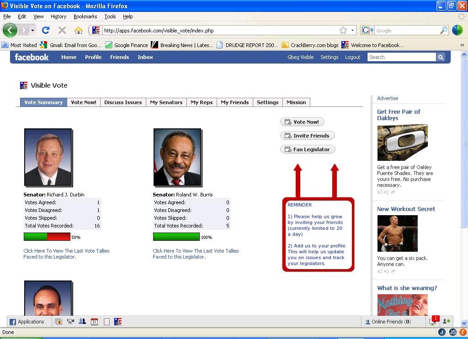Viewport: 468px width, 339px height.
Task: View last vote tallies for Durbin
Action: point(66,254)
